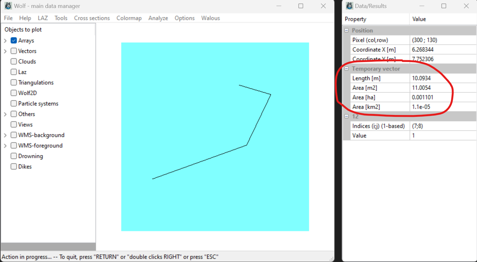The width and height of the screenshot is (477, 262).
Task: Uncheck the Arrays checkbox
Action: (x=14, y=40)
